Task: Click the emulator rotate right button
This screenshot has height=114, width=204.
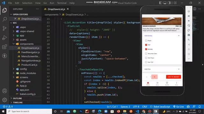Action: 189,30
